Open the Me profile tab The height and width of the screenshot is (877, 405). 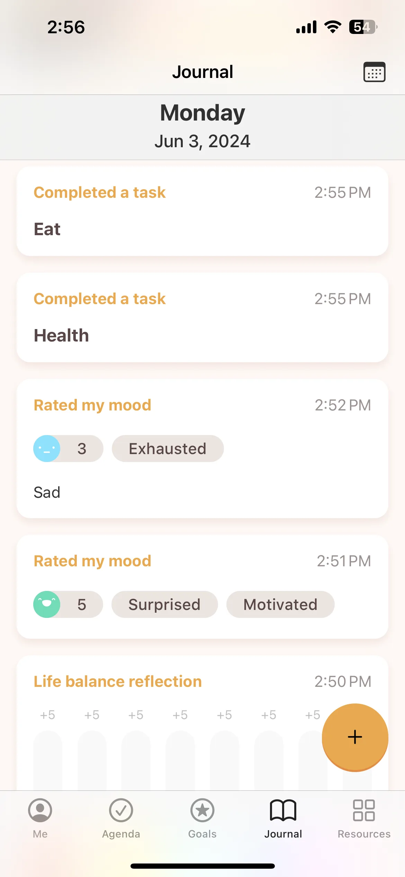(x=40, y=819)
